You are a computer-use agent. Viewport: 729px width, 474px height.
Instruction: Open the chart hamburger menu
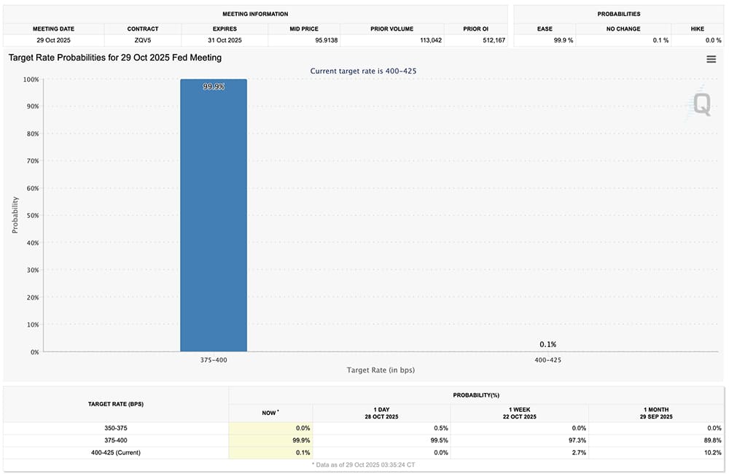(711, 59)
